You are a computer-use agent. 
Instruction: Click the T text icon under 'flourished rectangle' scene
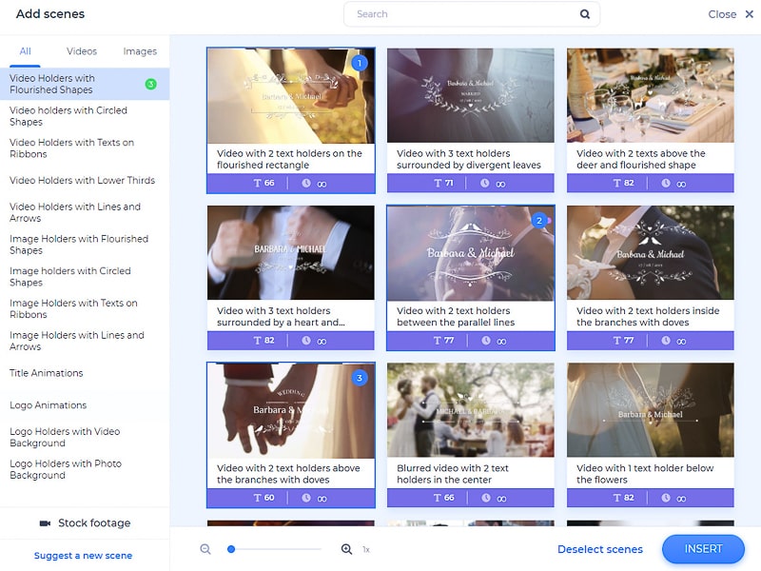[x=257, y=183]
